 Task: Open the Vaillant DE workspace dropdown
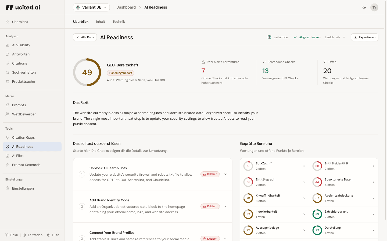click(91, 7)
